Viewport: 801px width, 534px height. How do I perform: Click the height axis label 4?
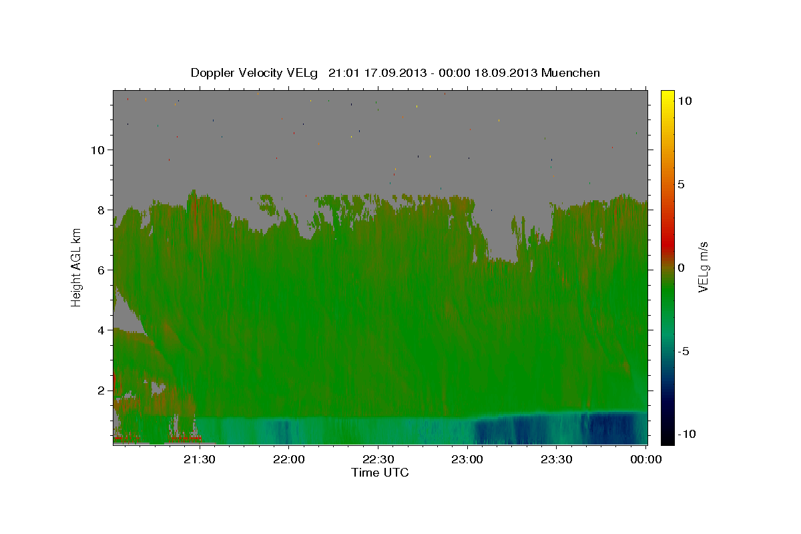coord(102,330)
